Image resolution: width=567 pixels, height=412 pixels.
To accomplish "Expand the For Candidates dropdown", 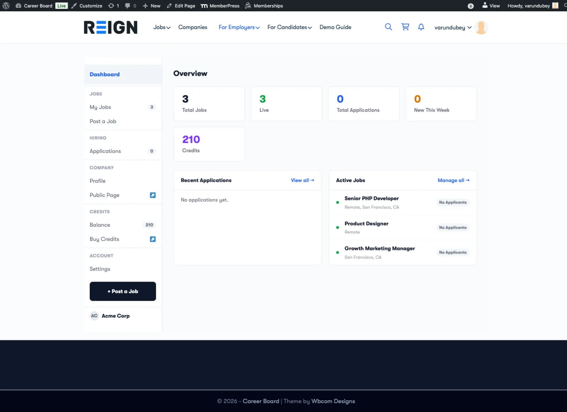I will pyautogui.click(x=290, y=27).
